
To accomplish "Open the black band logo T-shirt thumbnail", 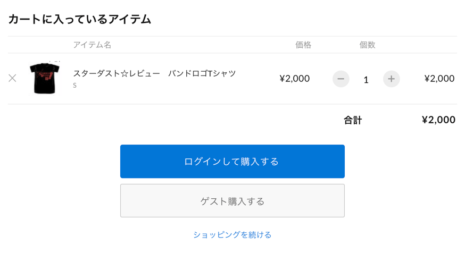I will point(45,78).
